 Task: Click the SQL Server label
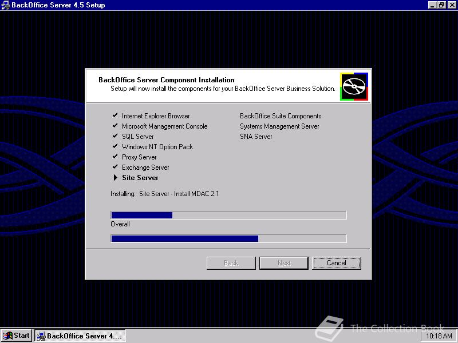(137, 137)
